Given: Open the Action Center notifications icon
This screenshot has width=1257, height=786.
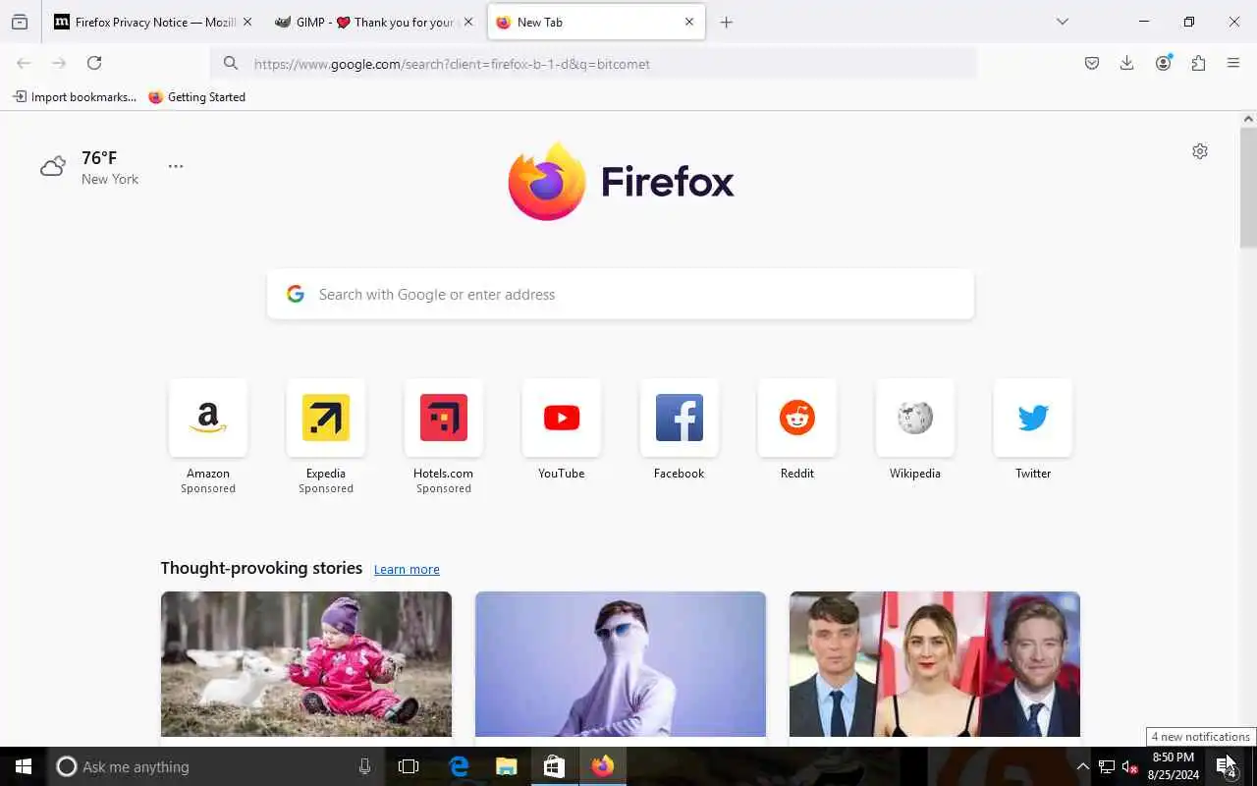Looking at the screenshot, I should (x=1228, y=766).
